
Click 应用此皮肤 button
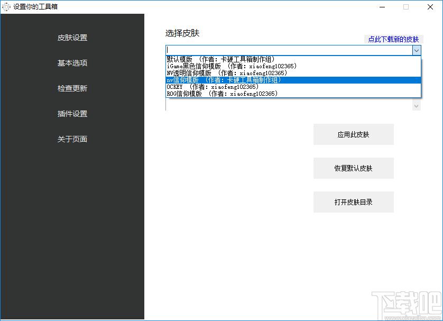(354, 134)
